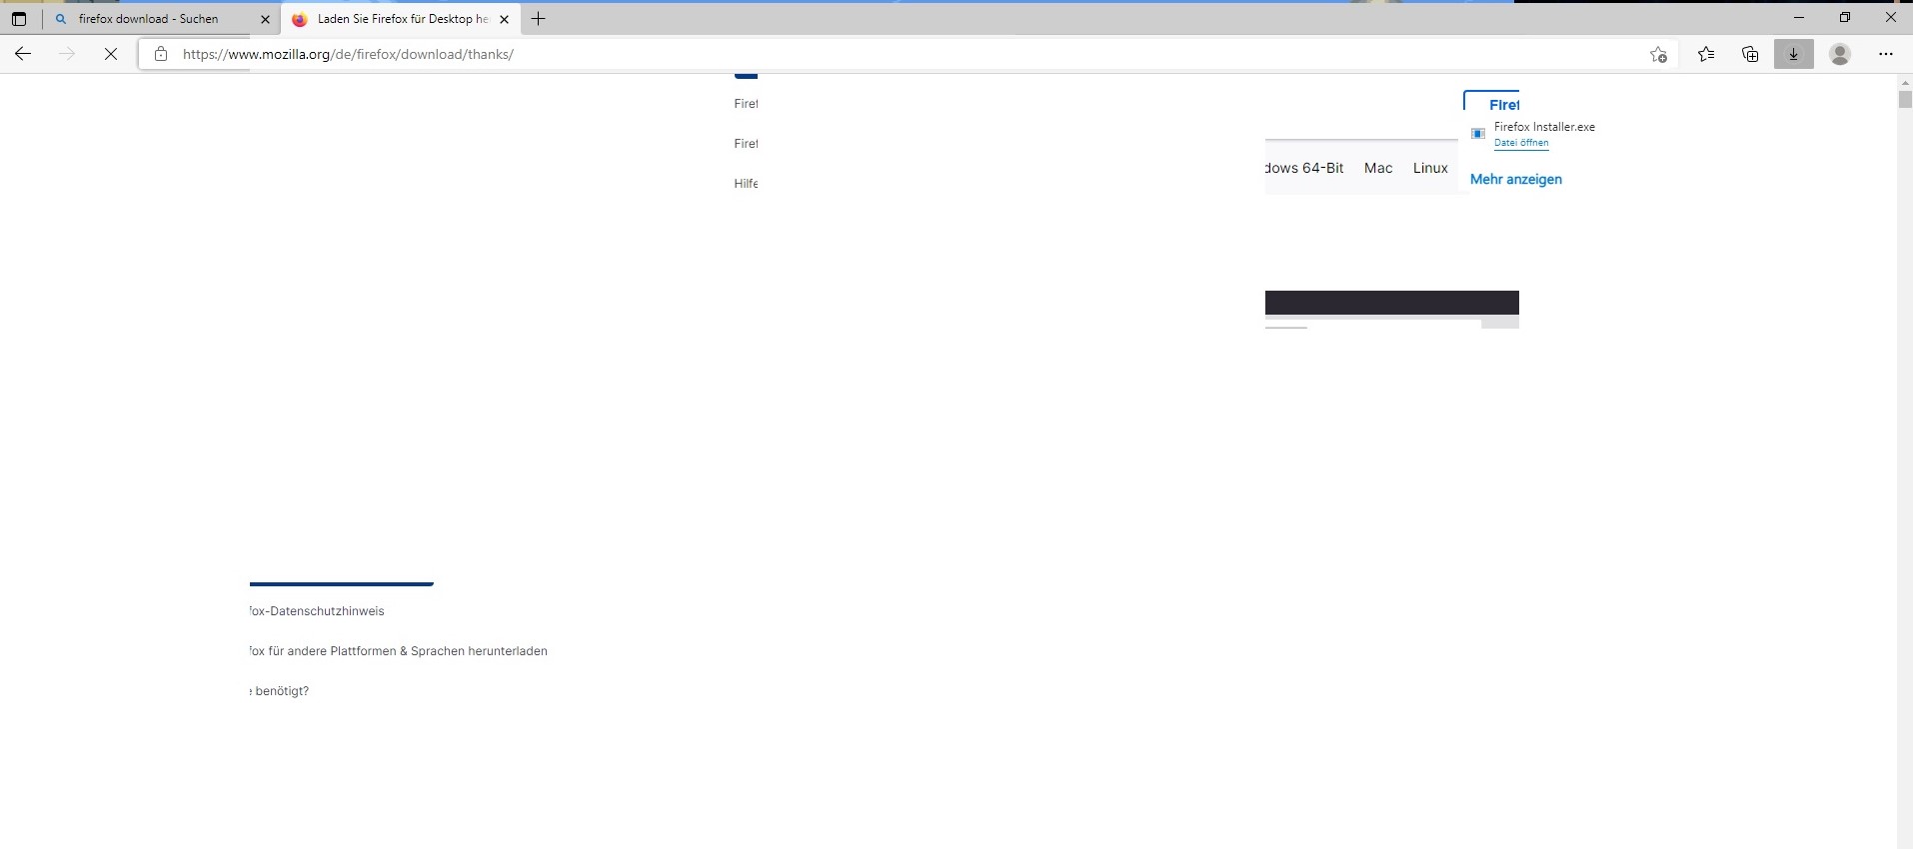Add this page to favorites
This screenshot has height=849, width=1913.
pos(1658,54)
